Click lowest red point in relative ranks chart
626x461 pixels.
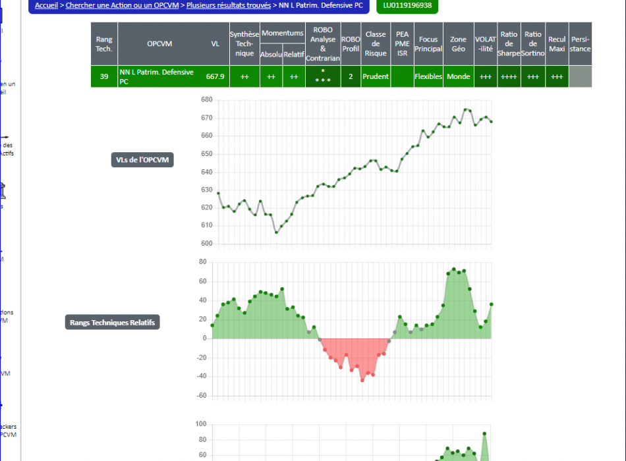(x=362, y=381)
